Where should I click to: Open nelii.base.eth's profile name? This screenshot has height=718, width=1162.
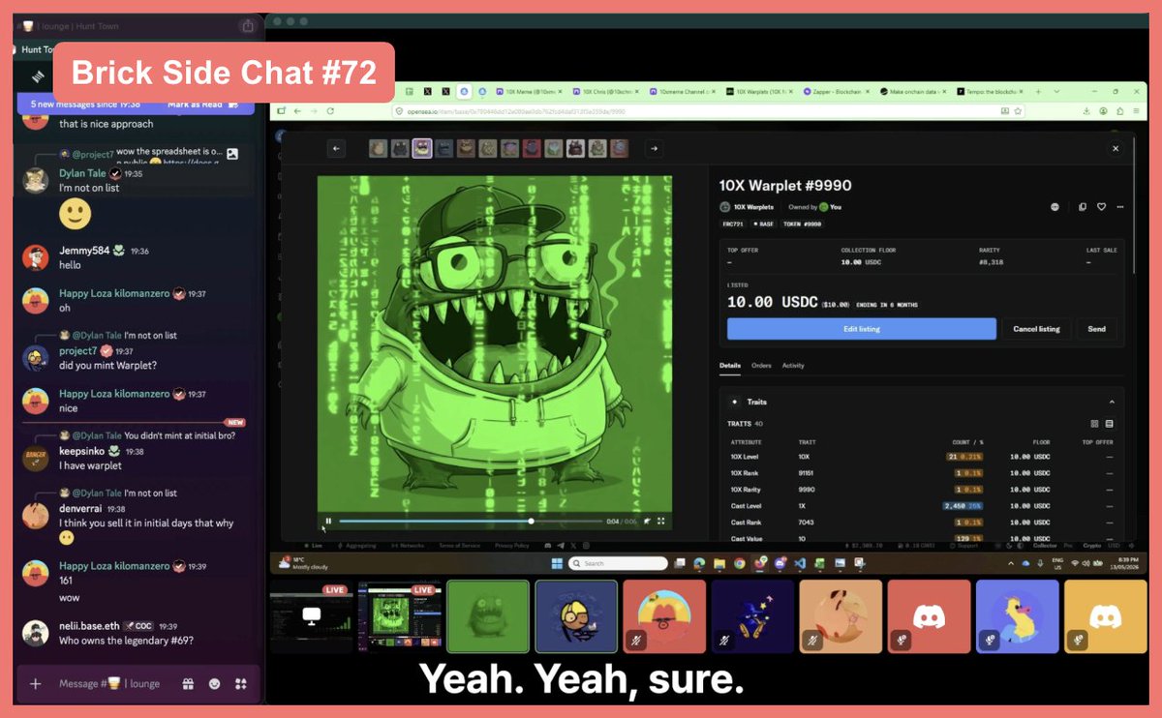click(x=88, y=626)
